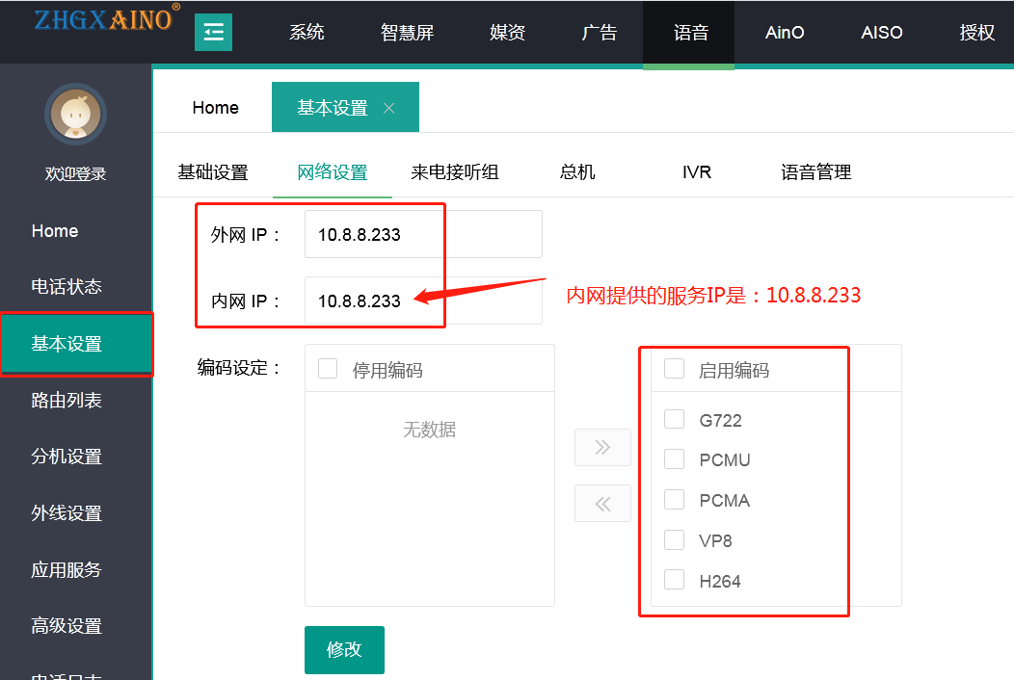
Task: Click the 外网 IP input field
Action: coord(423,235)
